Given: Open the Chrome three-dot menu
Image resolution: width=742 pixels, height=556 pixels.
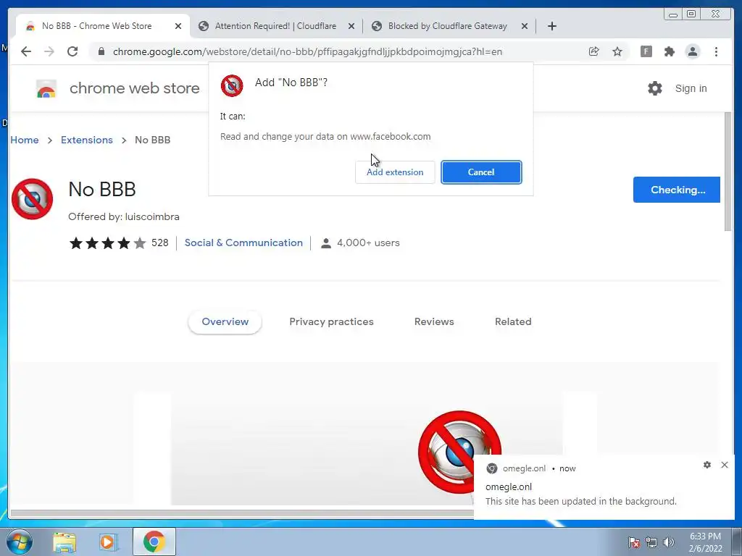Looking at the screenshot, I should [716, 51].
